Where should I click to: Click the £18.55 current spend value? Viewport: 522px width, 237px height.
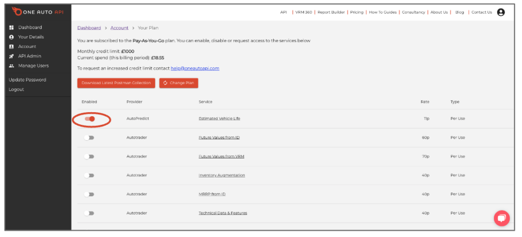coord(158,58)
